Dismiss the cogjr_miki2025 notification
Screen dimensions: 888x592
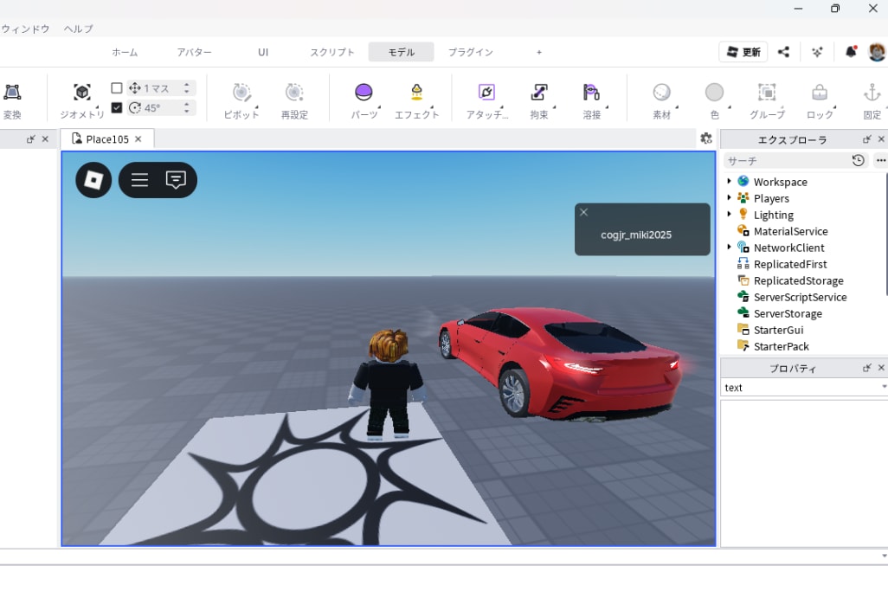[583, 212]
